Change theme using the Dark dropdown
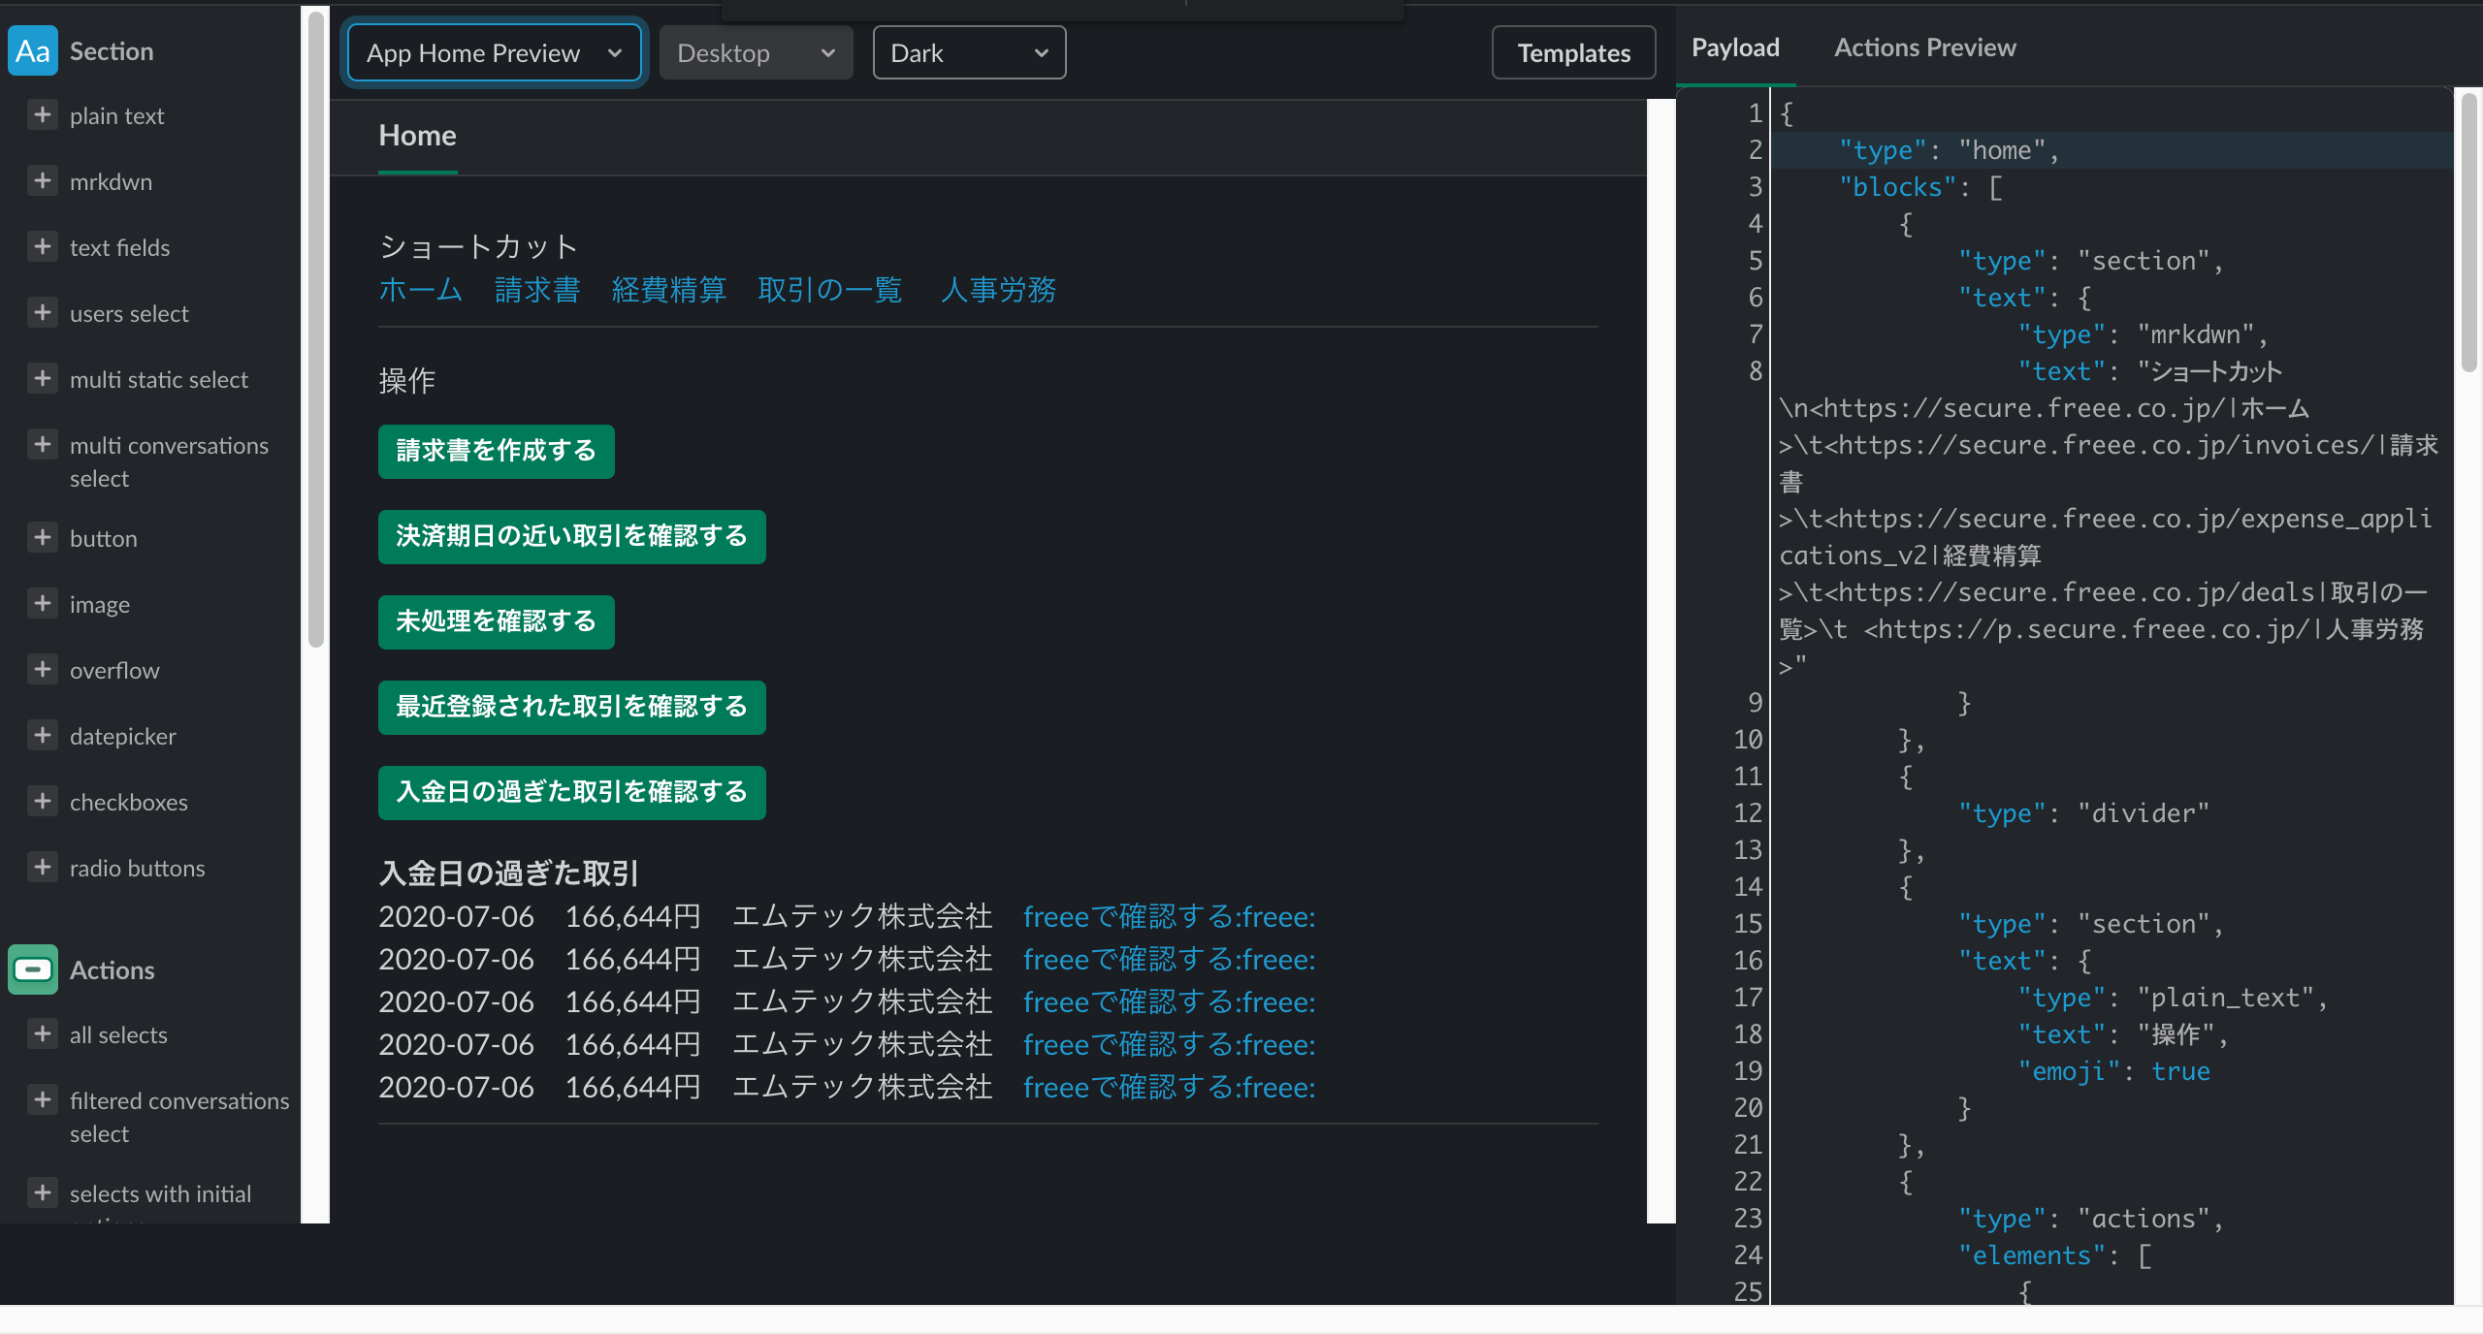Viewport: 2483px width, 1334px height. click(x=968, y=52)
